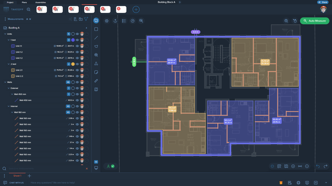Click the upload export icon

coord(115,21)
